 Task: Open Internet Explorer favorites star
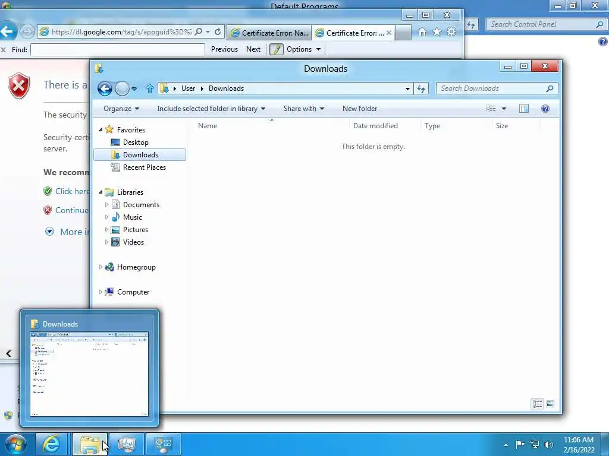point(437,32)
